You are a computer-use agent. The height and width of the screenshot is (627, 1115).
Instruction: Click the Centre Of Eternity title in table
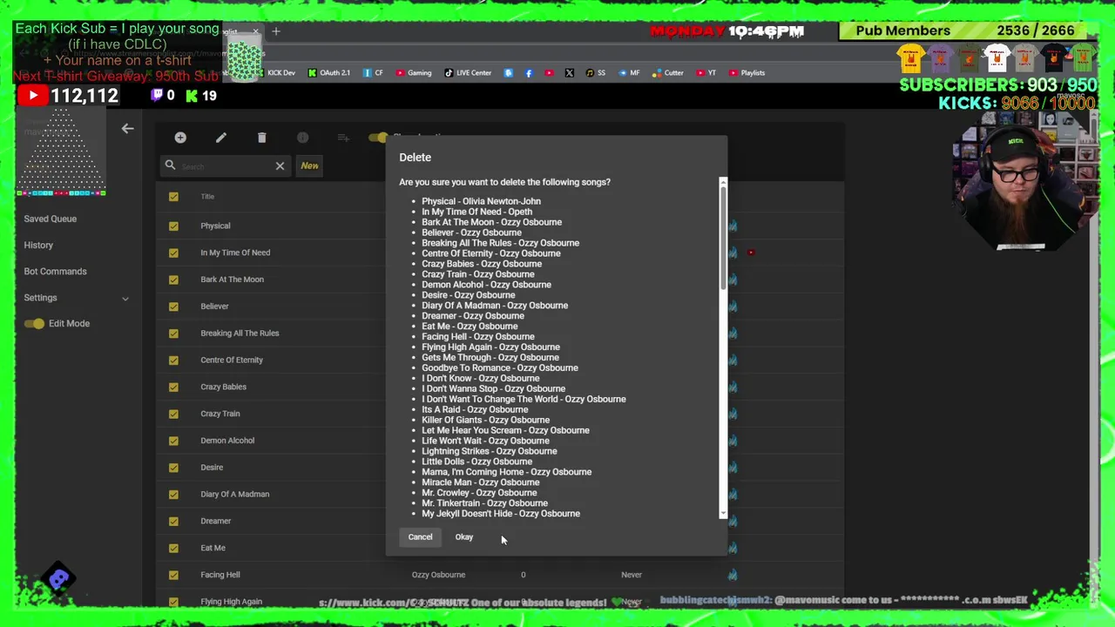click(x=232, y=361)
